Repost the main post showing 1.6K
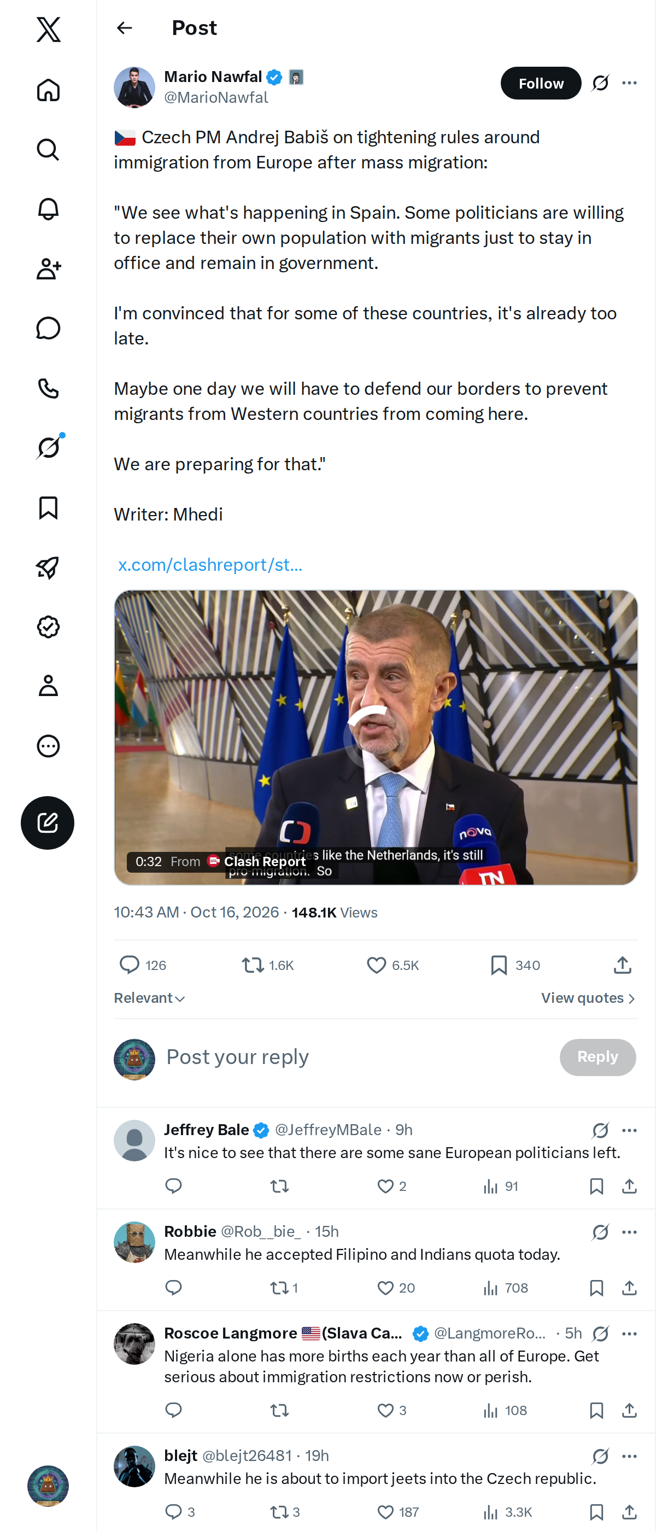 click(267, 965)
